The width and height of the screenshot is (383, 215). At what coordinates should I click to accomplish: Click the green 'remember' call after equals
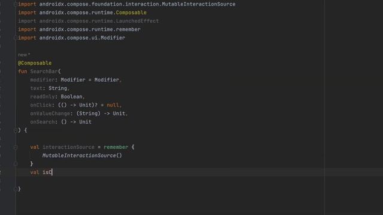point(116,148)
